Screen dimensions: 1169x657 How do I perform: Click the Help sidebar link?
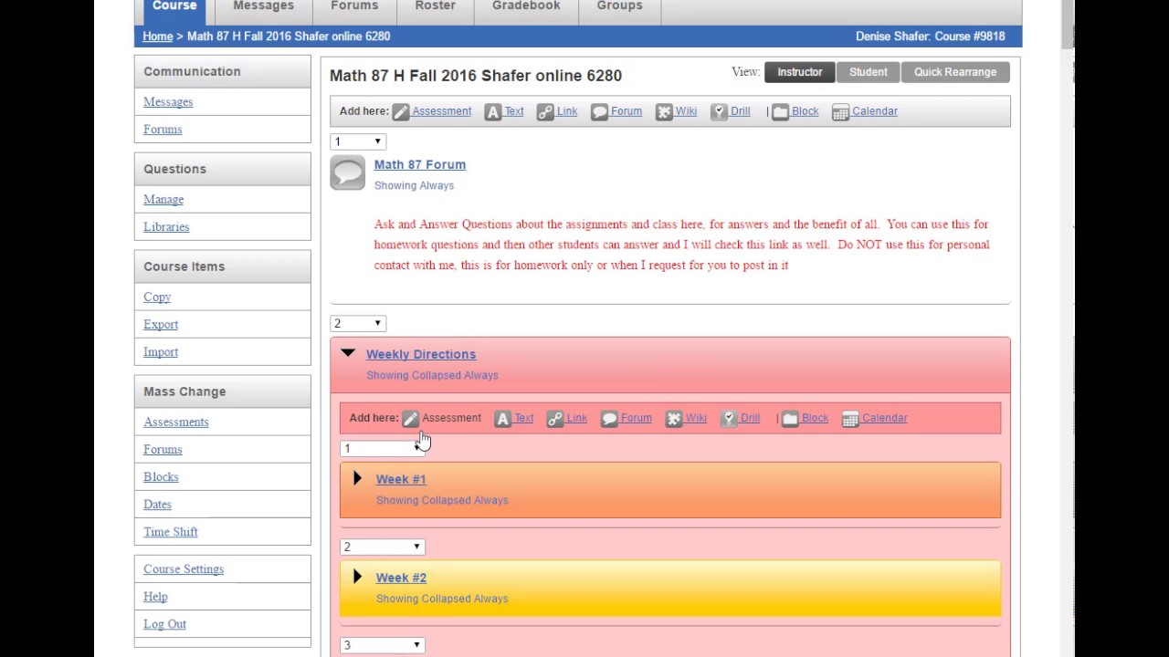155,597
